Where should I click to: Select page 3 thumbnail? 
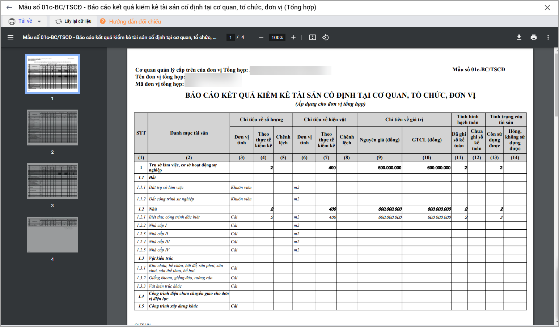point(52,181)
